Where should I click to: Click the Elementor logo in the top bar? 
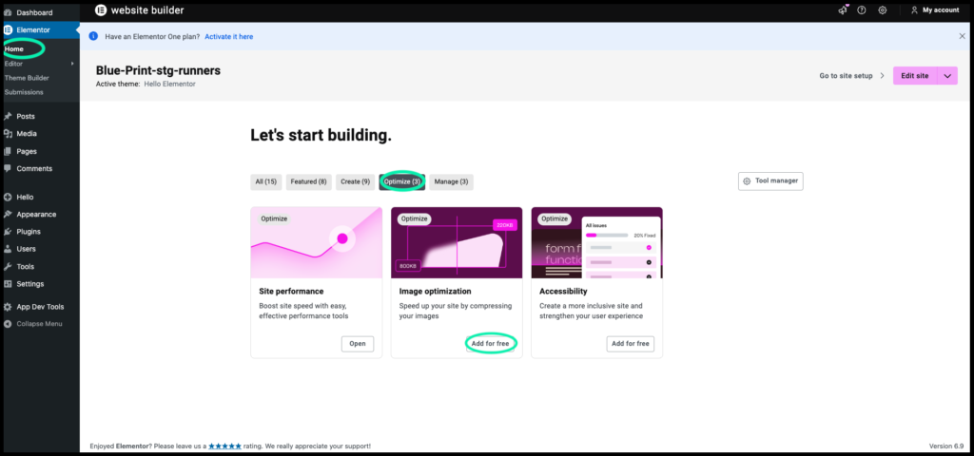[101, 10]
